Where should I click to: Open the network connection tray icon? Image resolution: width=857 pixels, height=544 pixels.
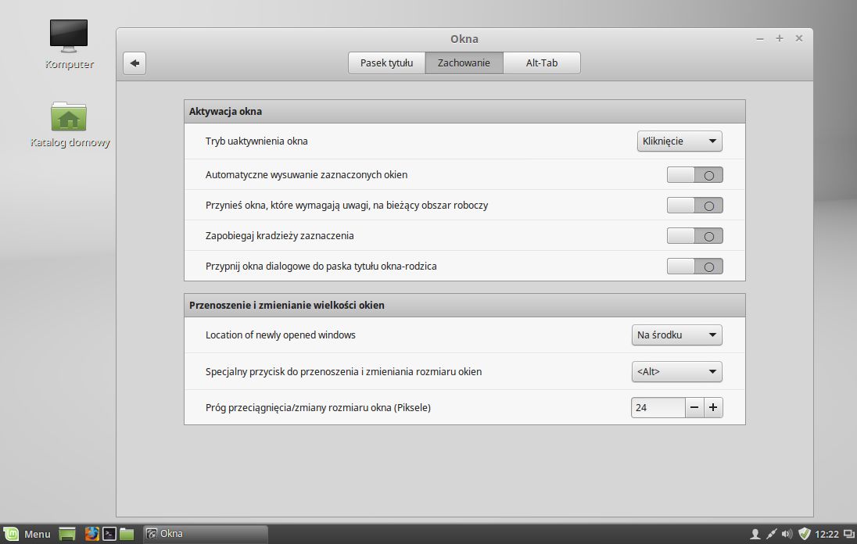[771, 534]
